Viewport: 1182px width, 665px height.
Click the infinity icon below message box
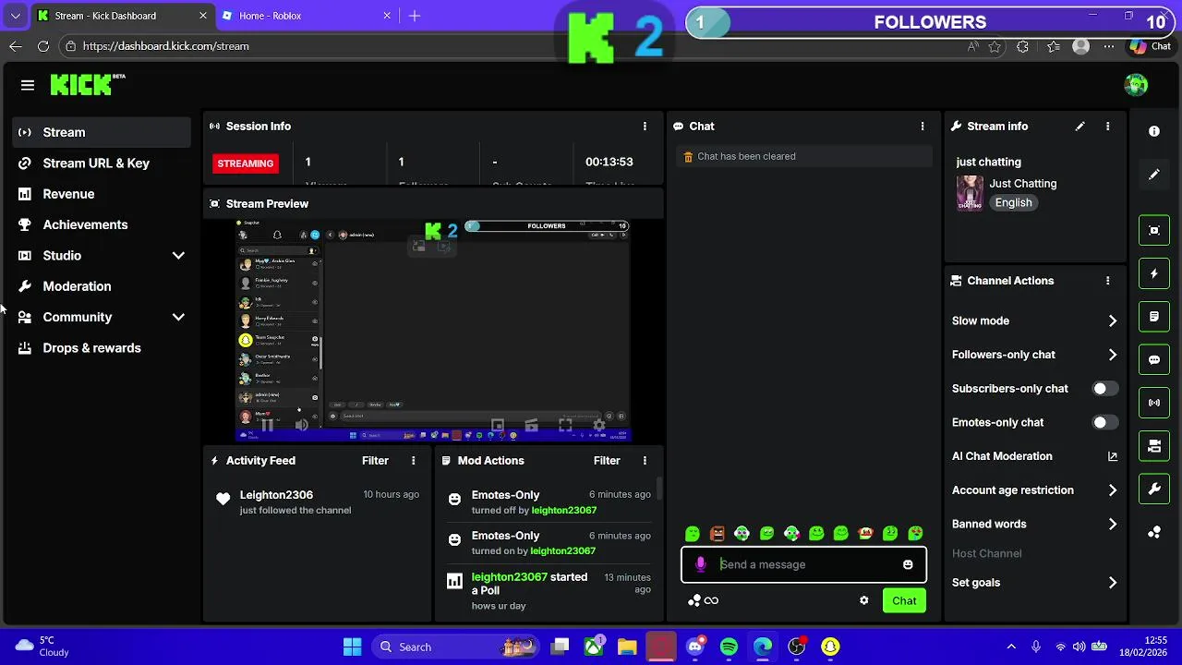711,600
